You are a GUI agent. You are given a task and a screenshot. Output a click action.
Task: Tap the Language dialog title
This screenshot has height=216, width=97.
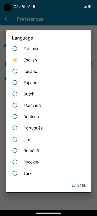pyautogui.click(x=22, y=38)
